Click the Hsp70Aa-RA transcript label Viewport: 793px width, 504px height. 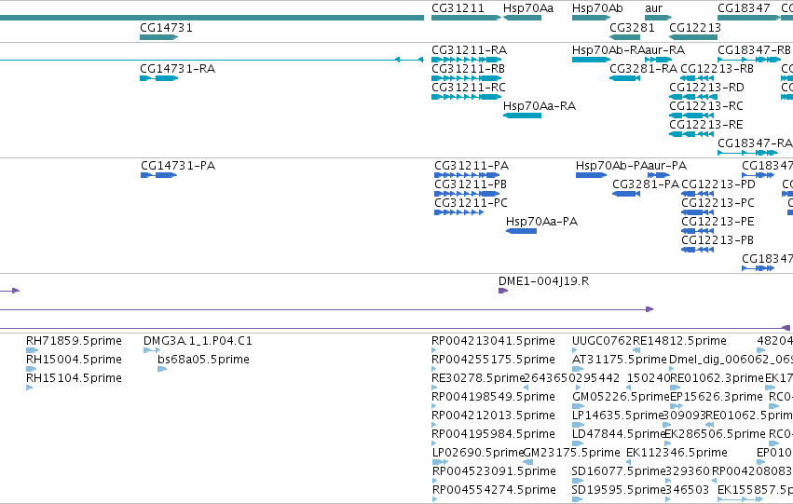[540, 106]
